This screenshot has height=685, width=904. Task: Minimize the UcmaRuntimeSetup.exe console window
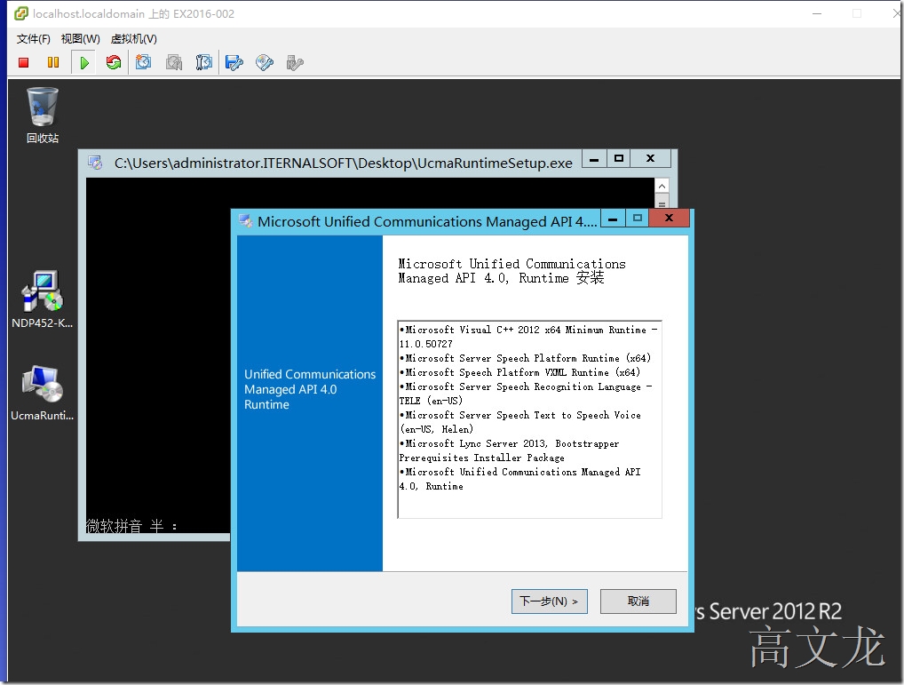pos(594,158)
